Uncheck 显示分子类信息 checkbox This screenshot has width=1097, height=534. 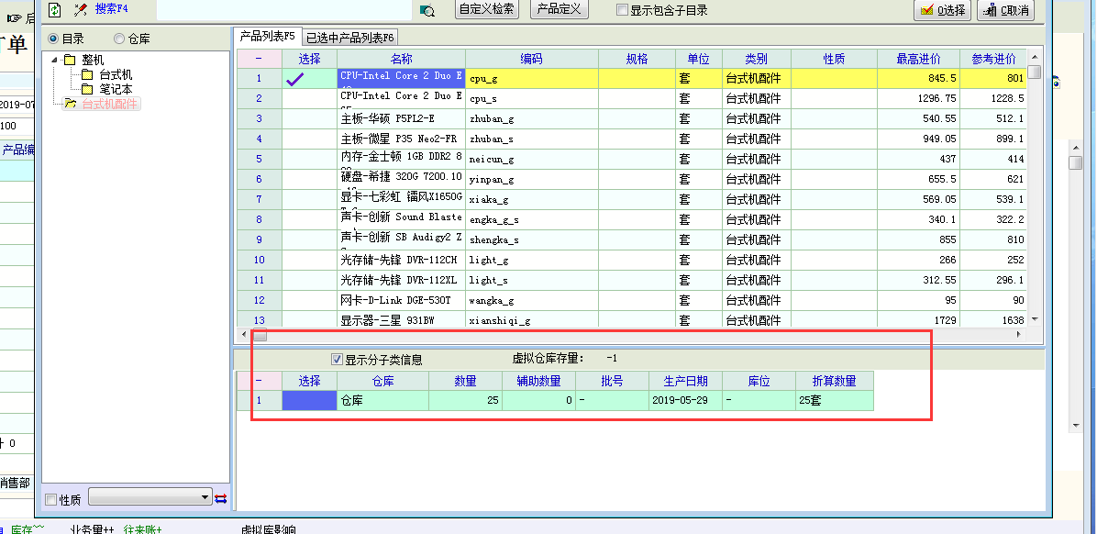pyautogui.click(x=337, y=360)
